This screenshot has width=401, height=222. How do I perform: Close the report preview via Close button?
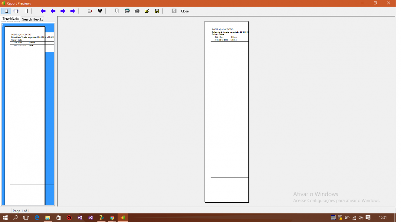[185, 11]
